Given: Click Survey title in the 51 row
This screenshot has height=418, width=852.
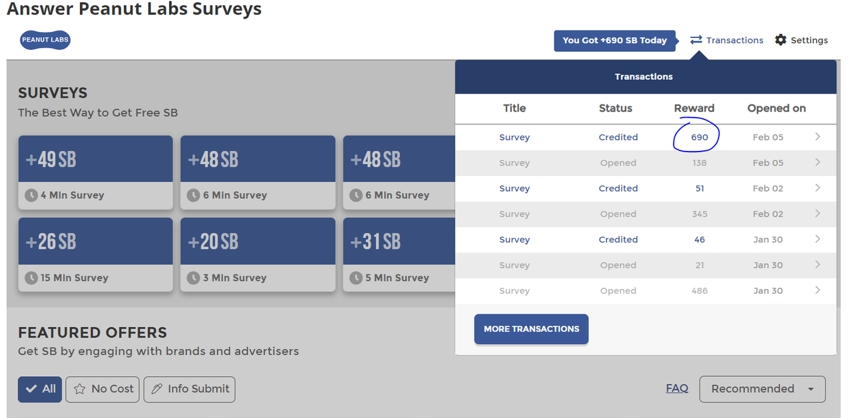Looking at the screenshot, I should click(515, 188).
